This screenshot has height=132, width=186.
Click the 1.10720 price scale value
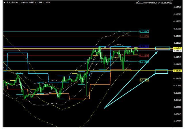[x=178, y=100]
